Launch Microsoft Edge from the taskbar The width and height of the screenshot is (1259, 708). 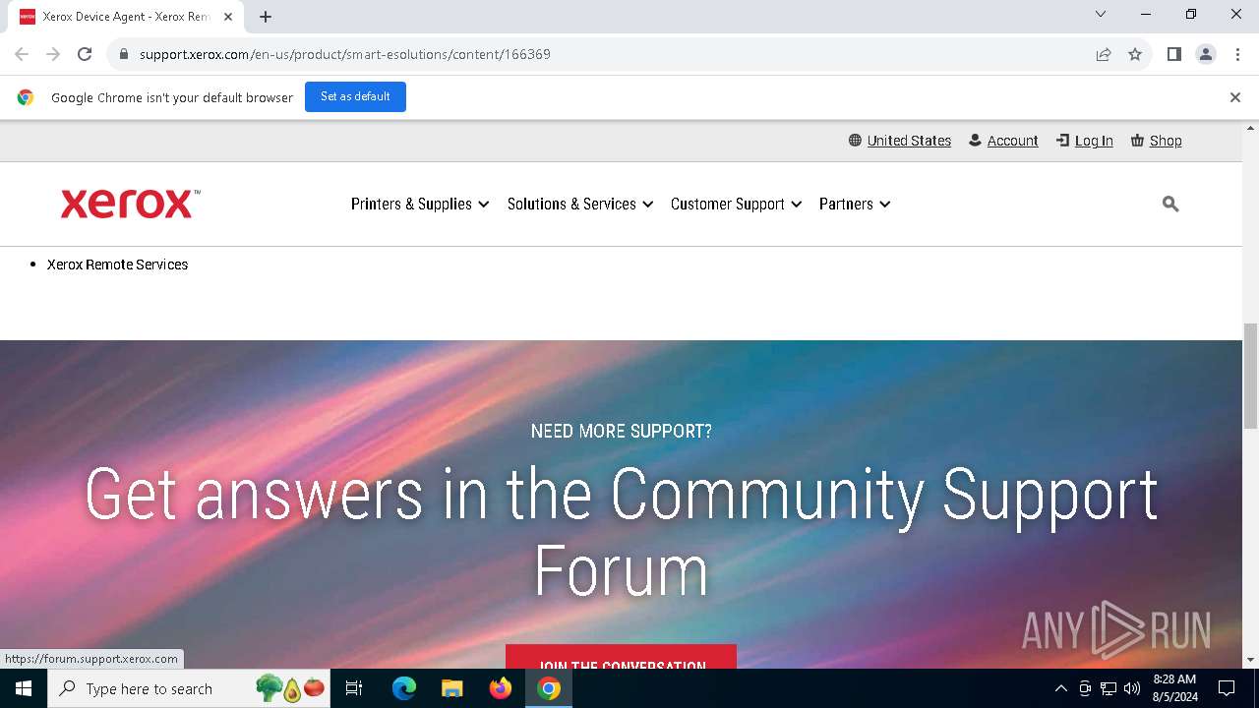coord(404,688)
